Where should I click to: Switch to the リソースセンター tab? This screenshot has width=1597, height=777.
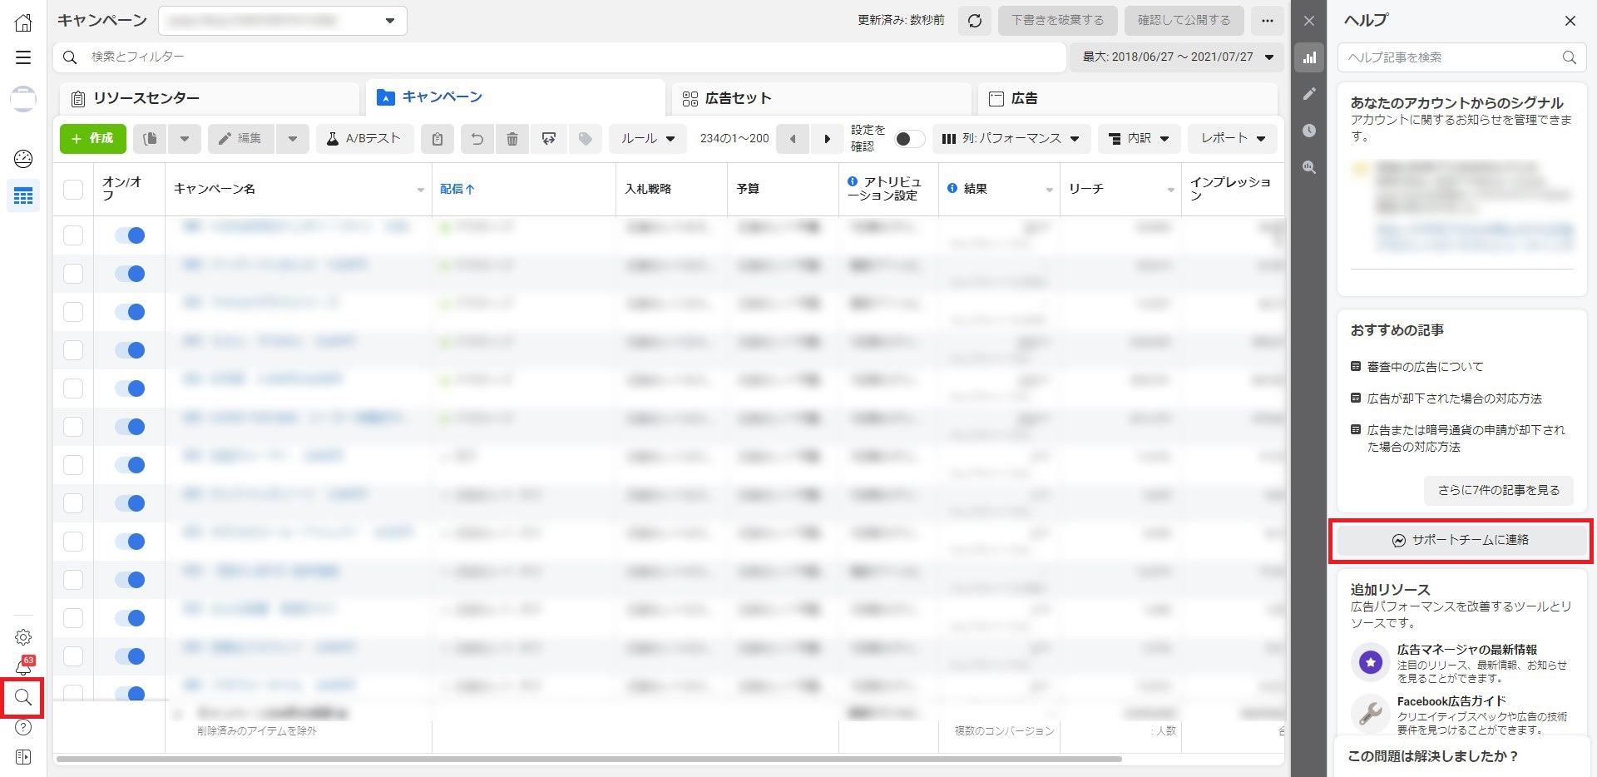210,98
